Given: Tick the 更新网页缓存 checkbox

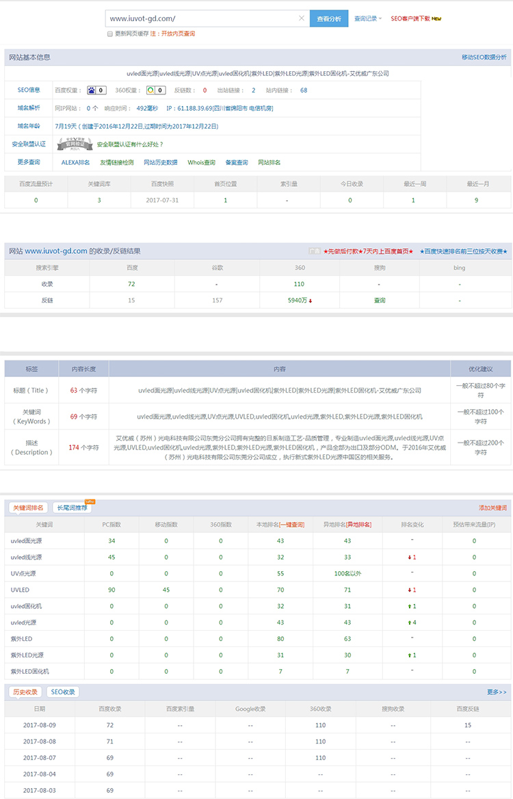Looking at the screenshot, I should pyautogui.click(x=109, y=34).
